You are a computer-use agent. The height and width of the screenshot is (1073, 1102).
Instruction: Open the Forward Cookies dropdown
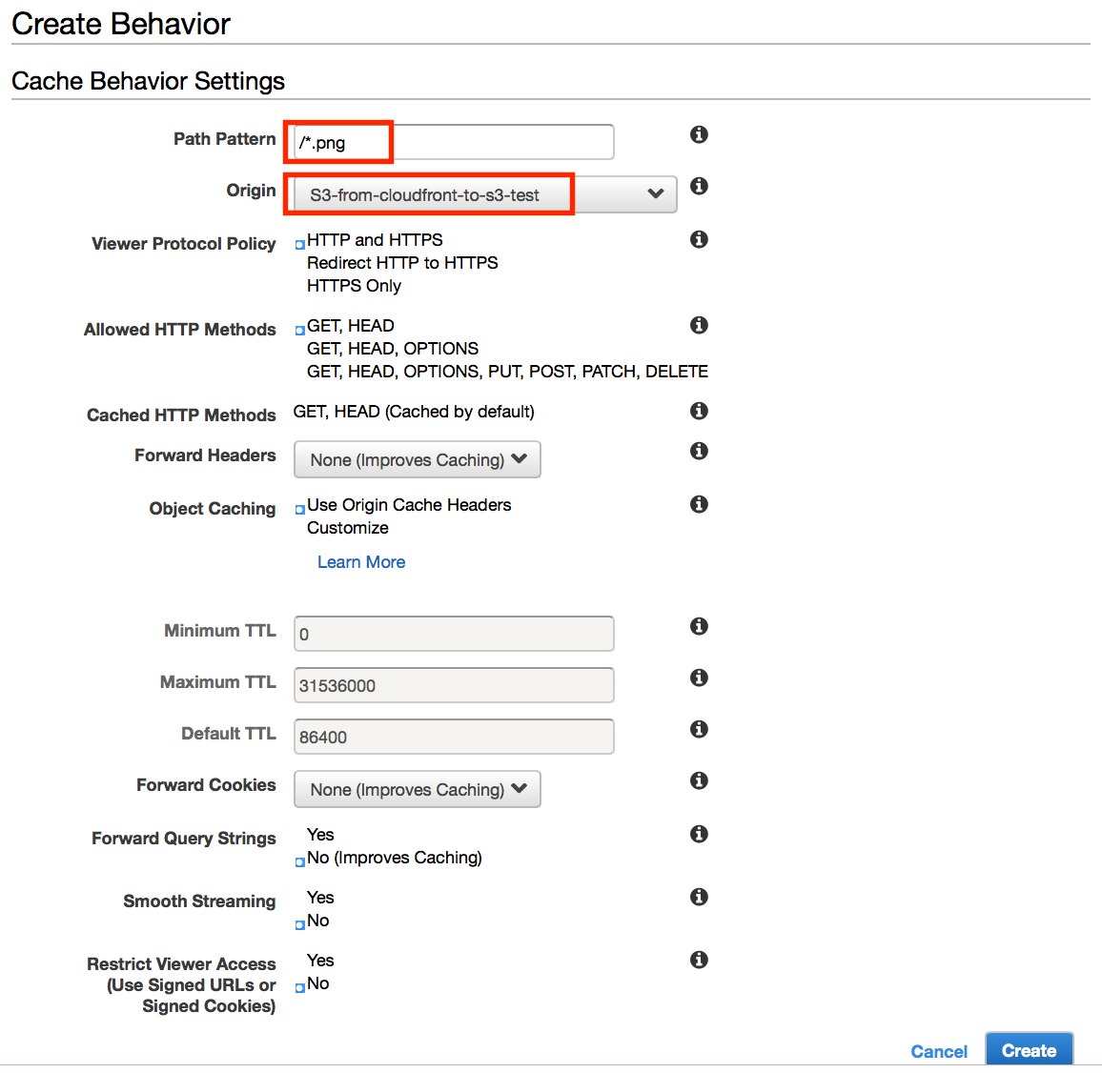[417, 789]
